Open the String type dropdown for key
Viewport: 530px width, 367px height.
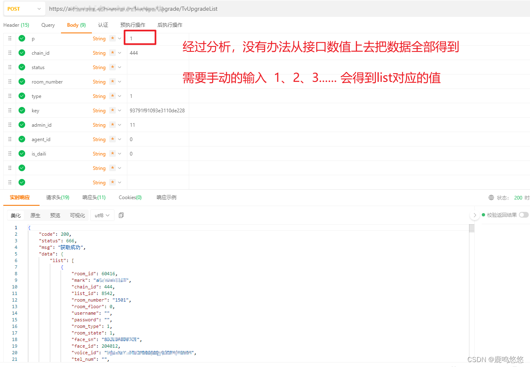(99, 110)
